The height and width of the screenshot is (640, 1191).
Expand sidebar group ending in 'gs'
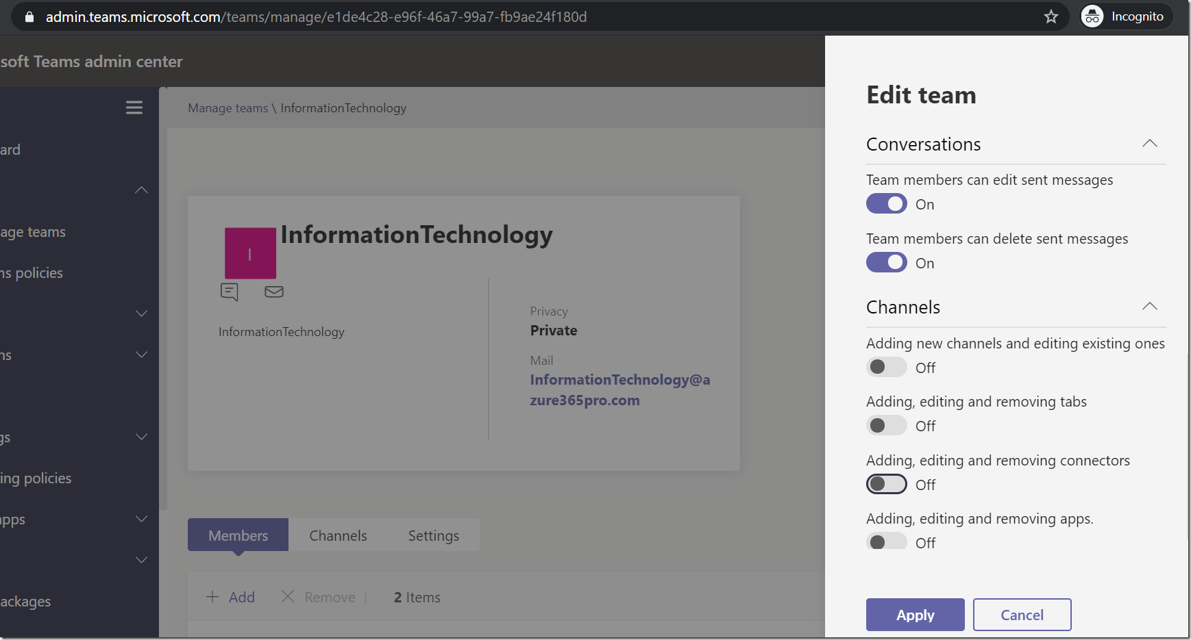[x=141, y=437]
